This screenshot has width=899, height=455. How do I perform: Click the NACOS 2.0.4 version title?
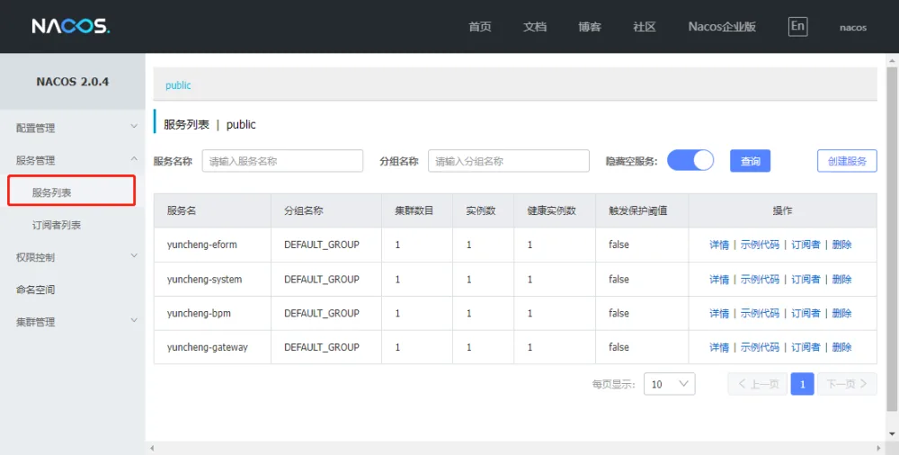(x=73, y=82)
